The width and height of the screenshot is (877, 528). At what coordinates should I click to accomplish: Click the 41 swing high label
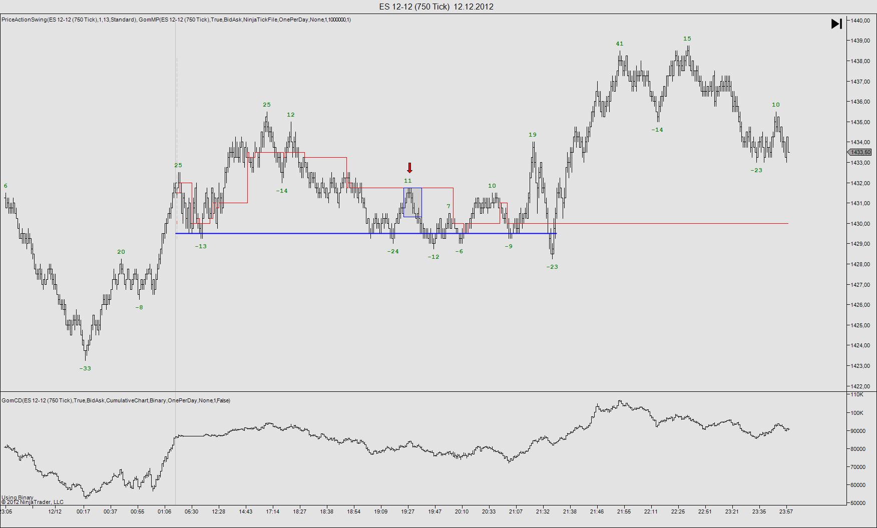click(620, 44)
